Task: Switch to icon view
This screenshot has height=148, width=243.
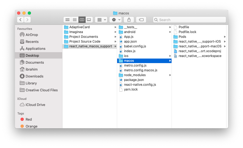Action: pyautogui.click(x=67, y=20)
